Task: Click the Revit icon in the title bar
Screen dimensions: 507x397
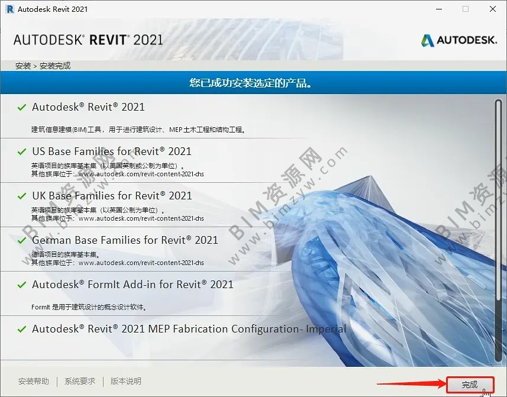Action: [x=10, y=9]
